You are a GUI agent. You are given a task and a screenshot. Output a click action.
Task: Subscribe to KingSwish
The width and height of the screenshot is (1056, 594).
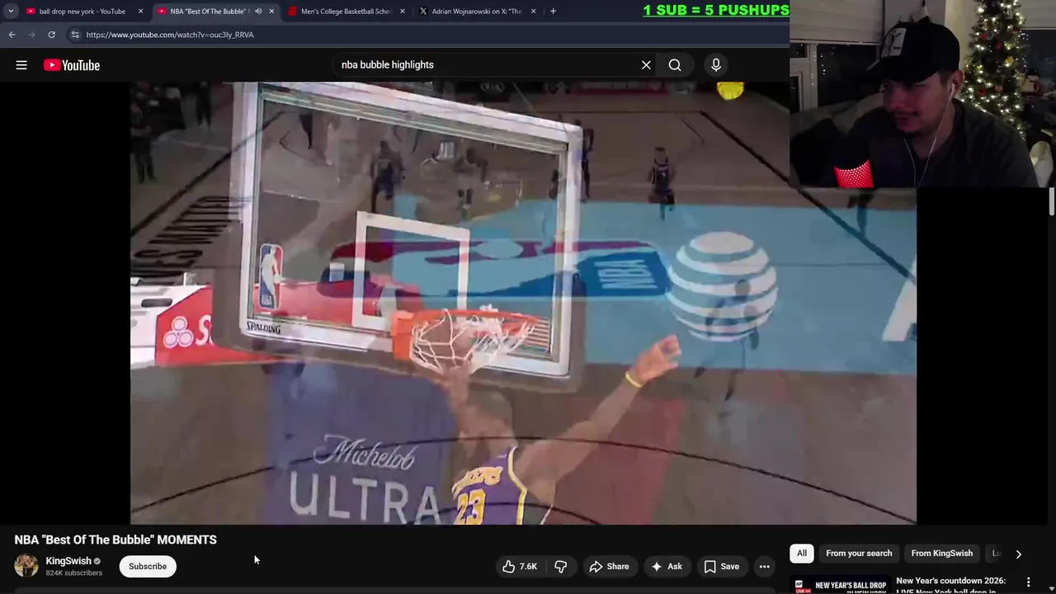[x=148, y=567]
